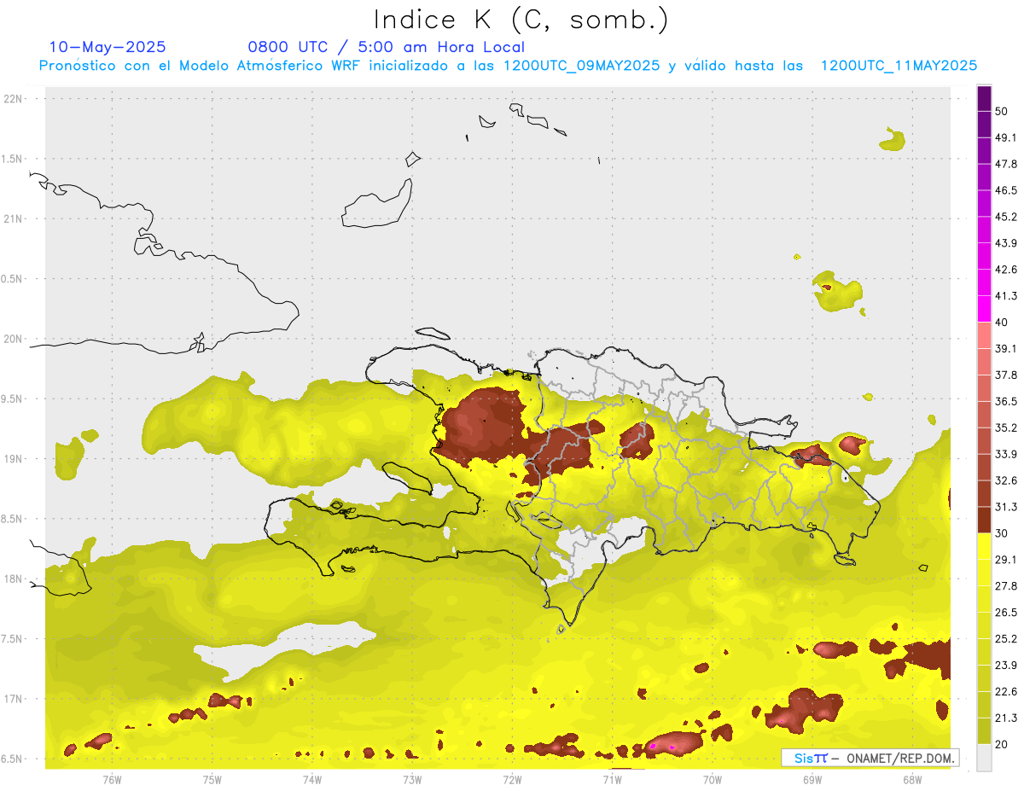Click '1200UTC_11MAY2025' valid-until time text
The width and height of the screenshot is (1024, 791).
coord(899,66)
